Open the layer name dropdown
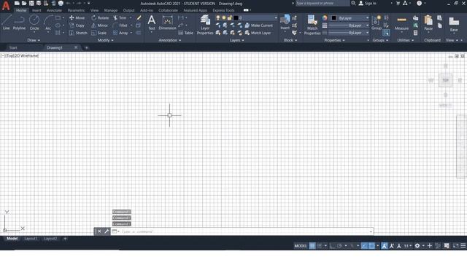This screenshot has width=467, height=262. point(276,17)
